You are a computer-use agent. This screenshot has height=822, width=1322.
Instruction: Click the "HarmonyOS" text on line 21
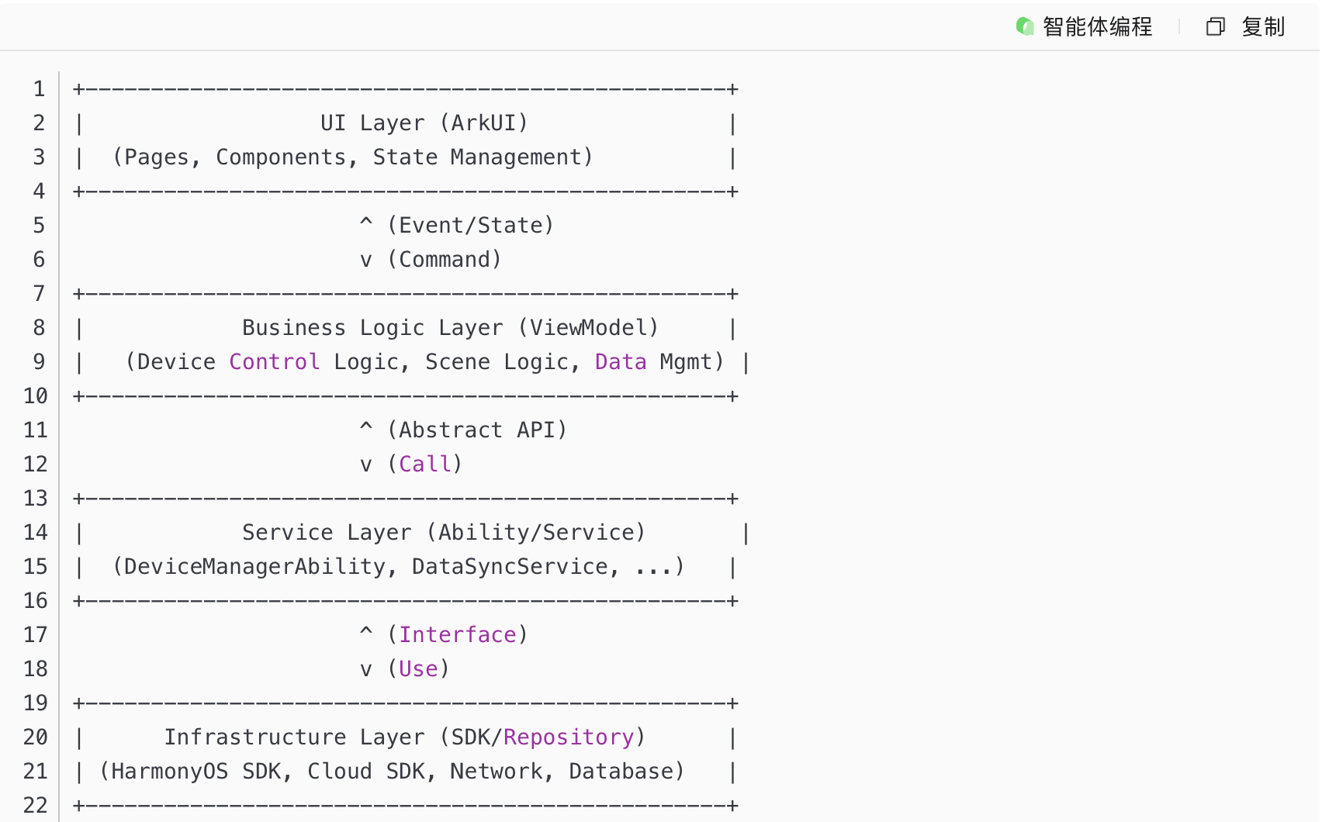pyautogui.click(x=170, y=772)
